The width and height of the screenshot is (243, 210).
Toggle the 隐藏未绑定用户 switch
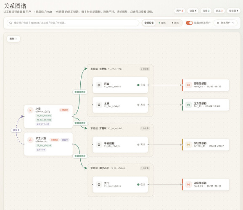point(189,23)
